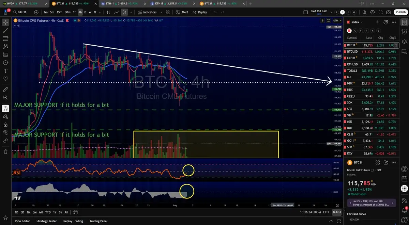Open quick search icon in toolbar
This screenshot has width=409, height=225.
pyautogui.click(x=364, y=12)
